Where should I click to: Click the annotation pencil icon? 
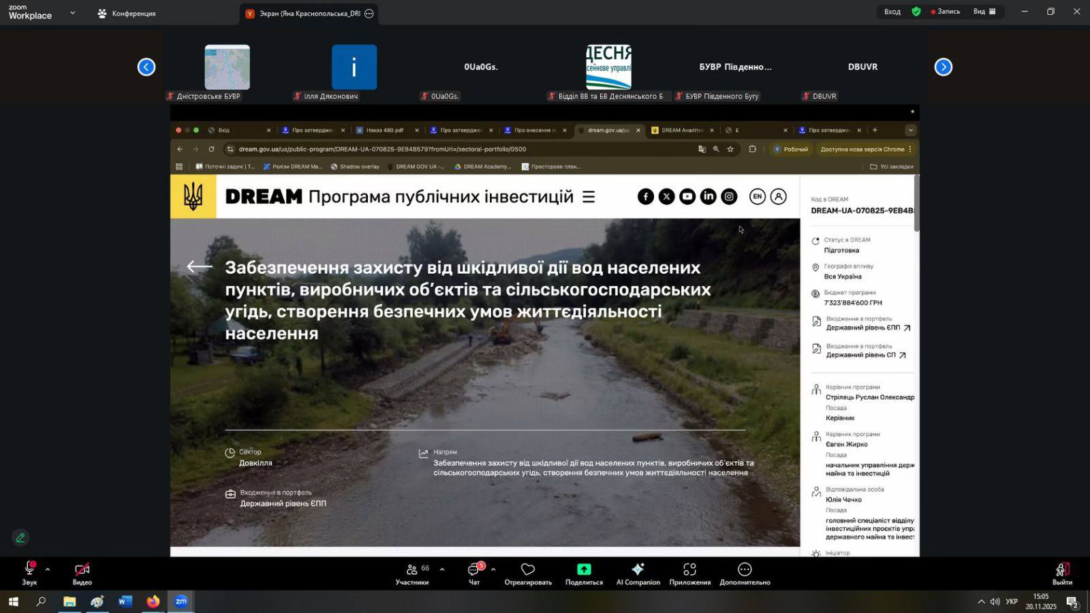click(x=20, y=538)
